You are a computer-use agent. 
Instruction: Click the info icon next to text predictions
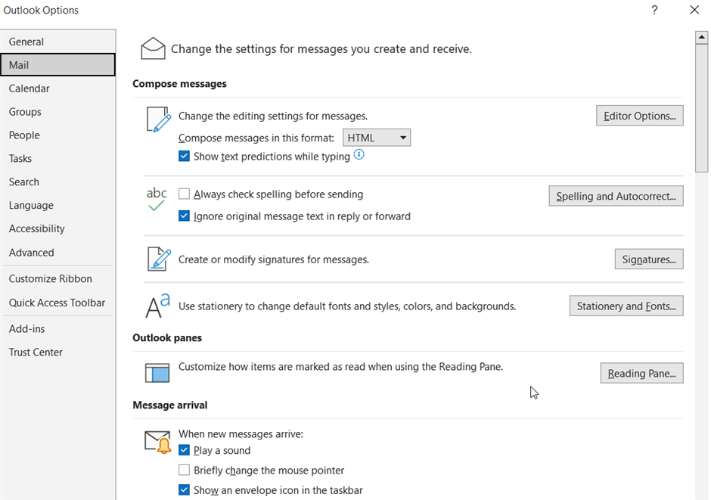pyautogui.click(x=359, y=154)
